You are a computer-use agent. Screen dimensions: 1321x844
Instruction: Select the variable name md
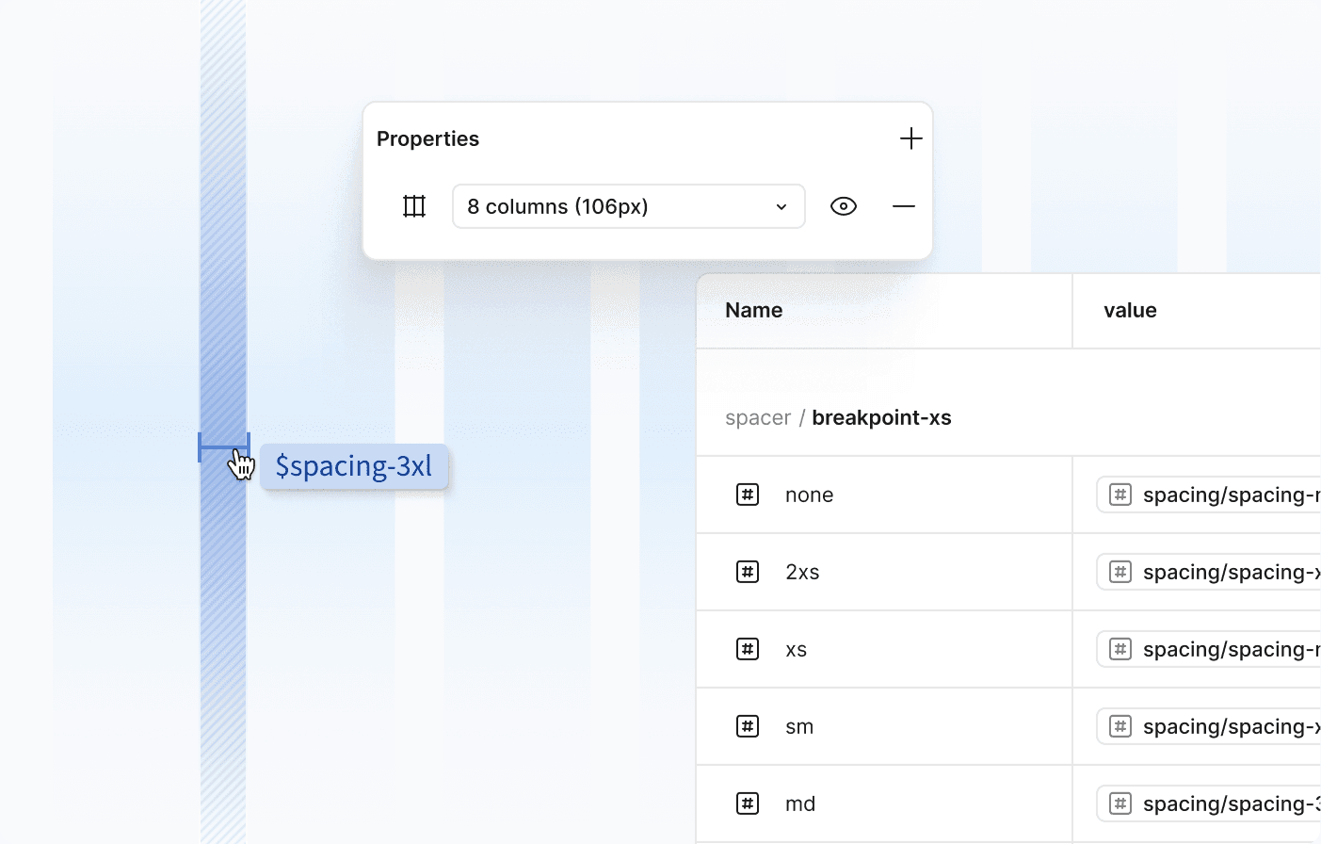(x=800, y=804)
